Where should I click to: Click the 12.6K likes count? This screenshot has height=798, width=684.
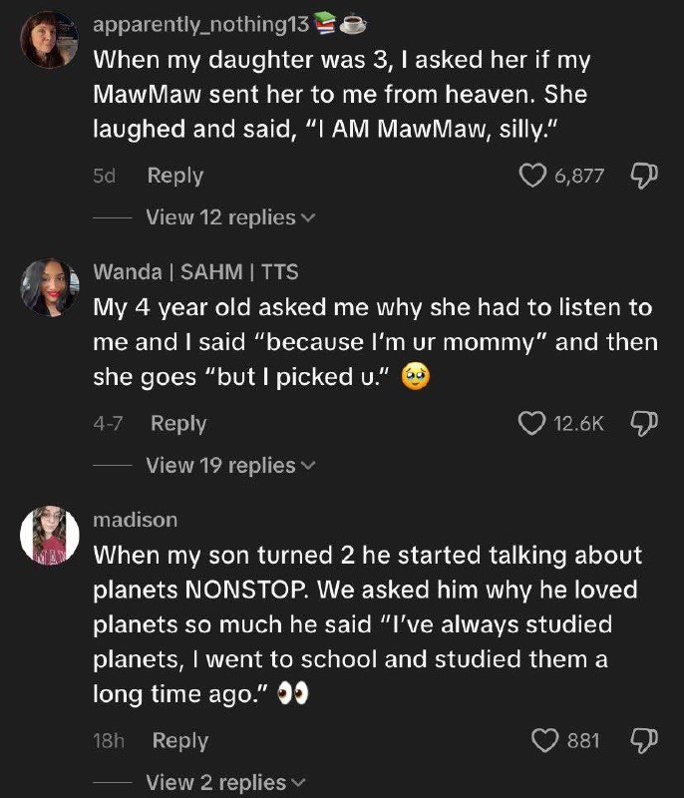click(x=578, y=424)
